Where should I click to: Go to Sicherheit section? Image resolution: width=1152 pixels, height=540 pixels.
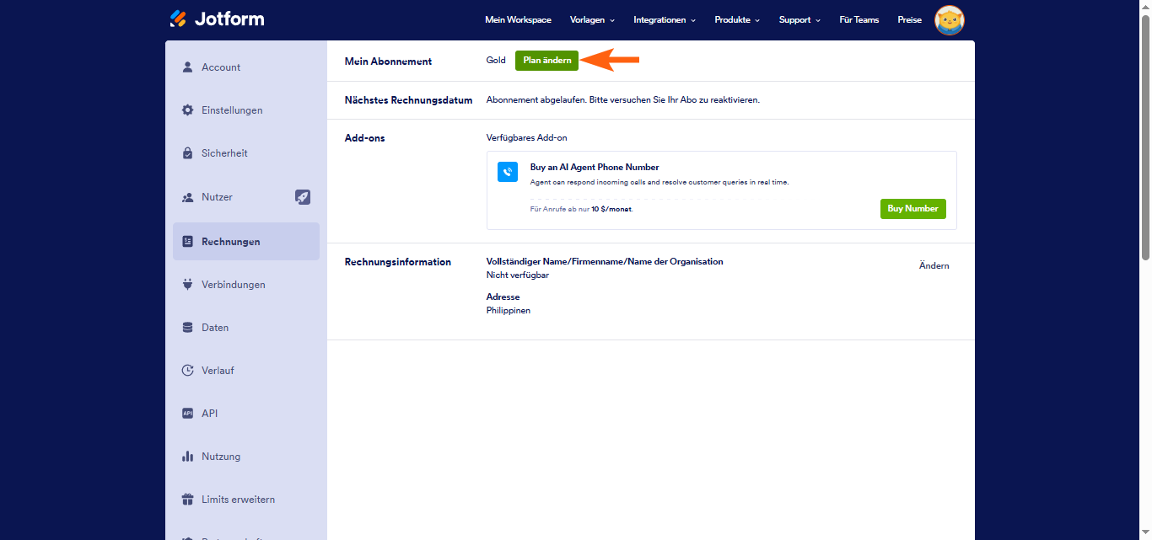(x=246, y=153)
